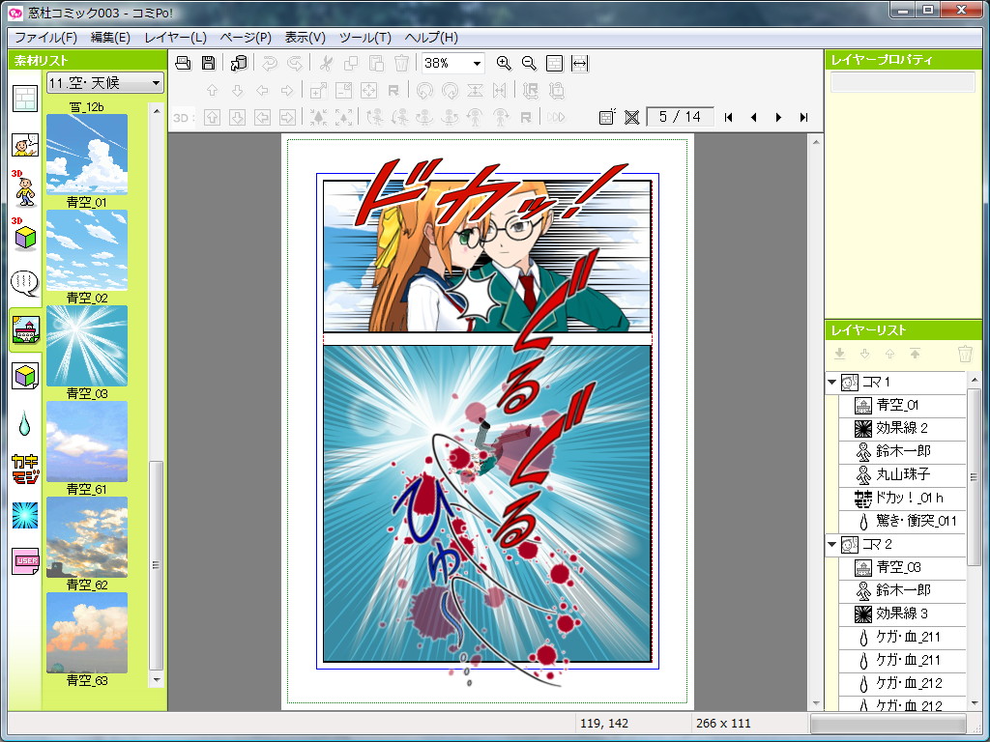Open the レイヤー(L) menu
Image resolution: width=990 pixels, height=742 pixels.
tap(175, 38)
